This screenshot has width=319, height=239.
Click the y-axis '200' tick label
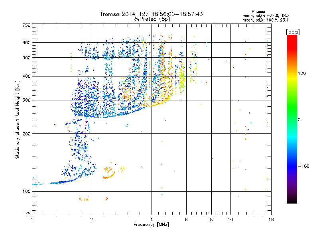[x=26, y=134]
